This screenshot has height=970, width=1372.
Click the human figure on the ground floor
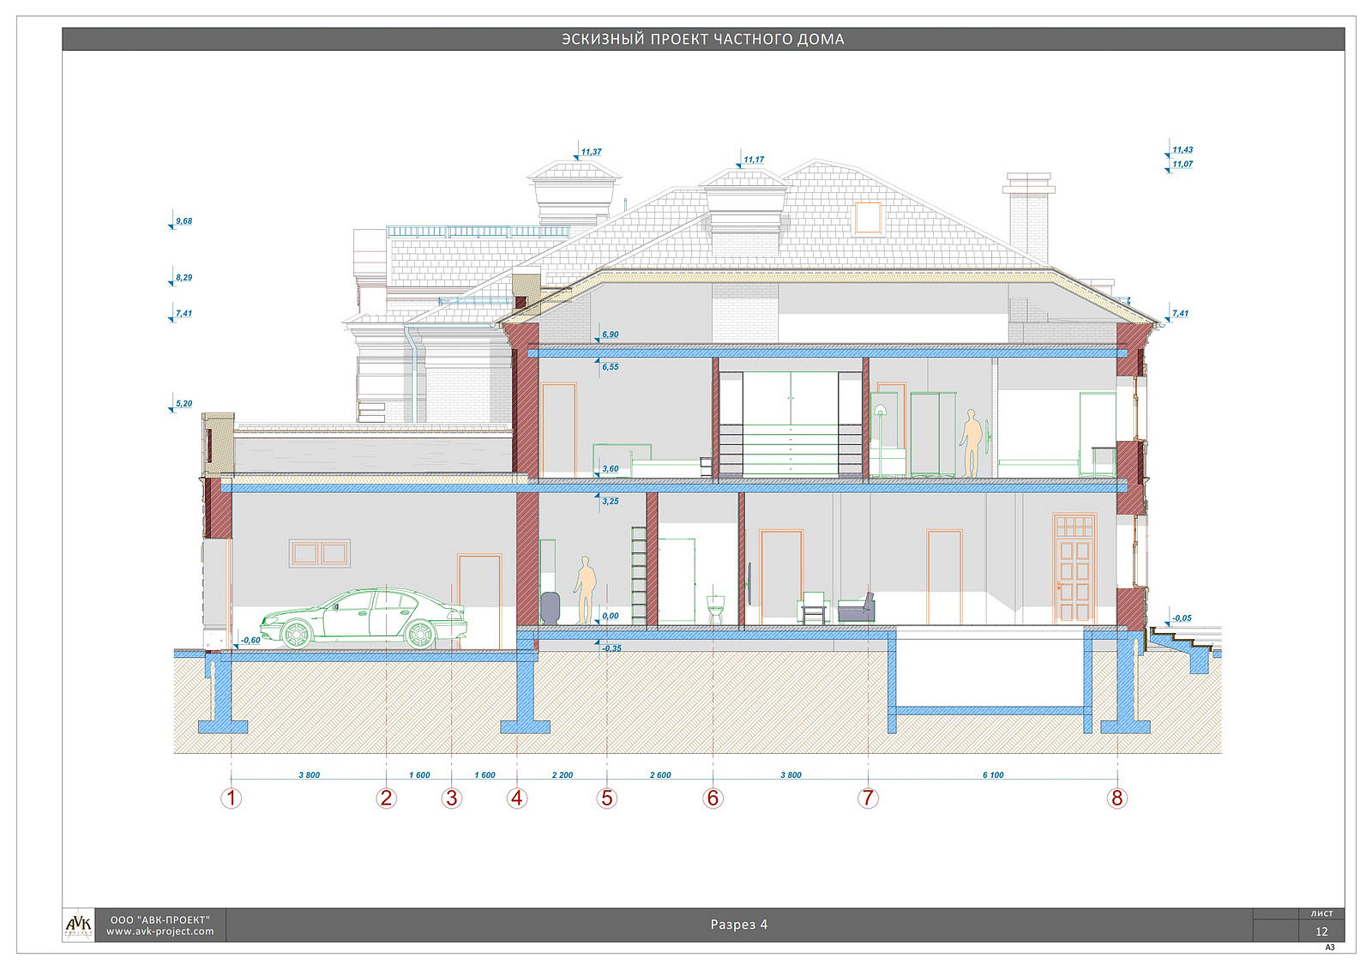click(x=585, y=590)
